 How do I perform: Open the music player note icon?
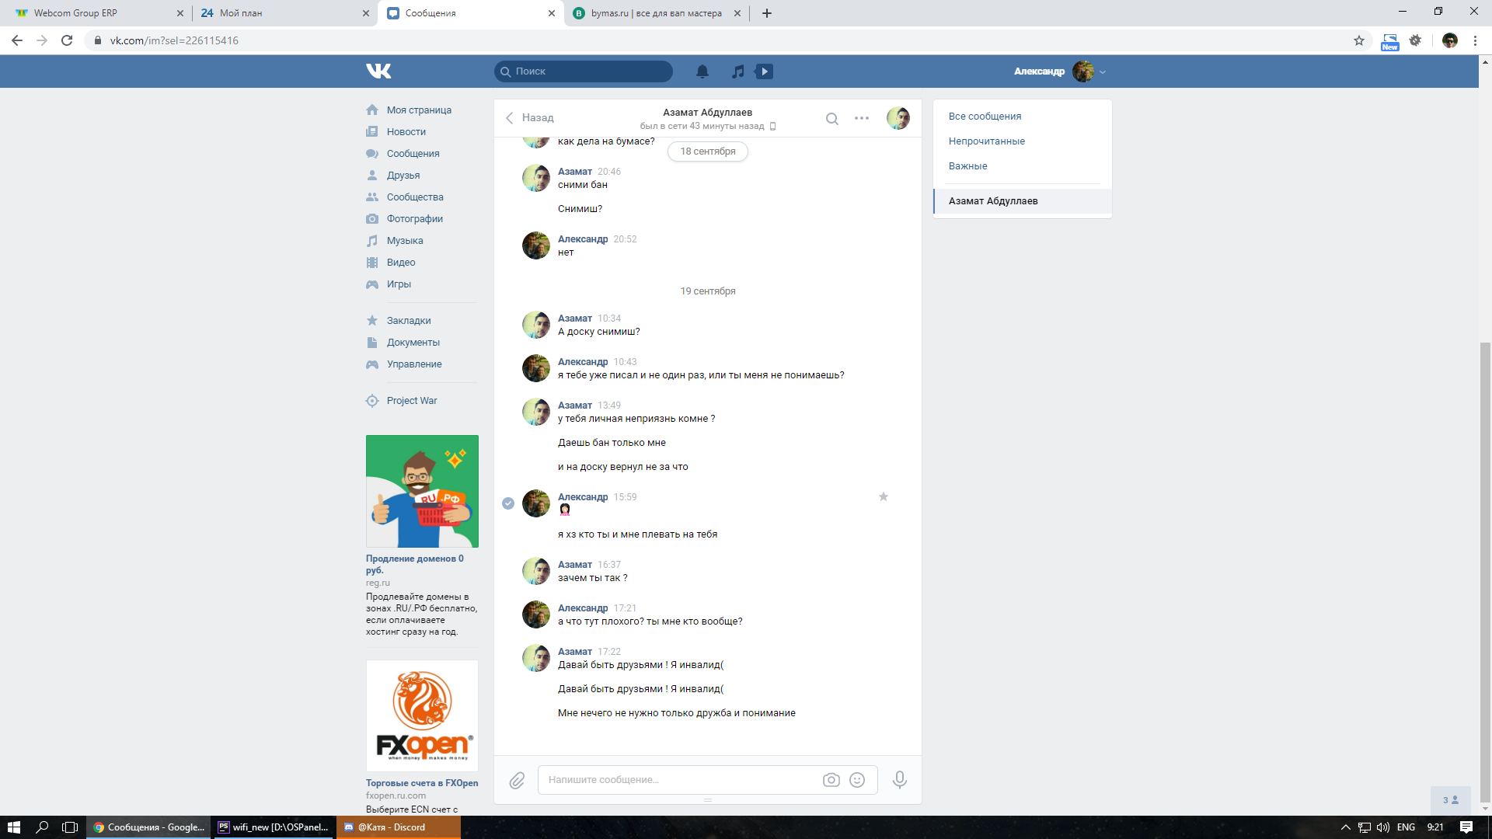[x=737, y=71]
